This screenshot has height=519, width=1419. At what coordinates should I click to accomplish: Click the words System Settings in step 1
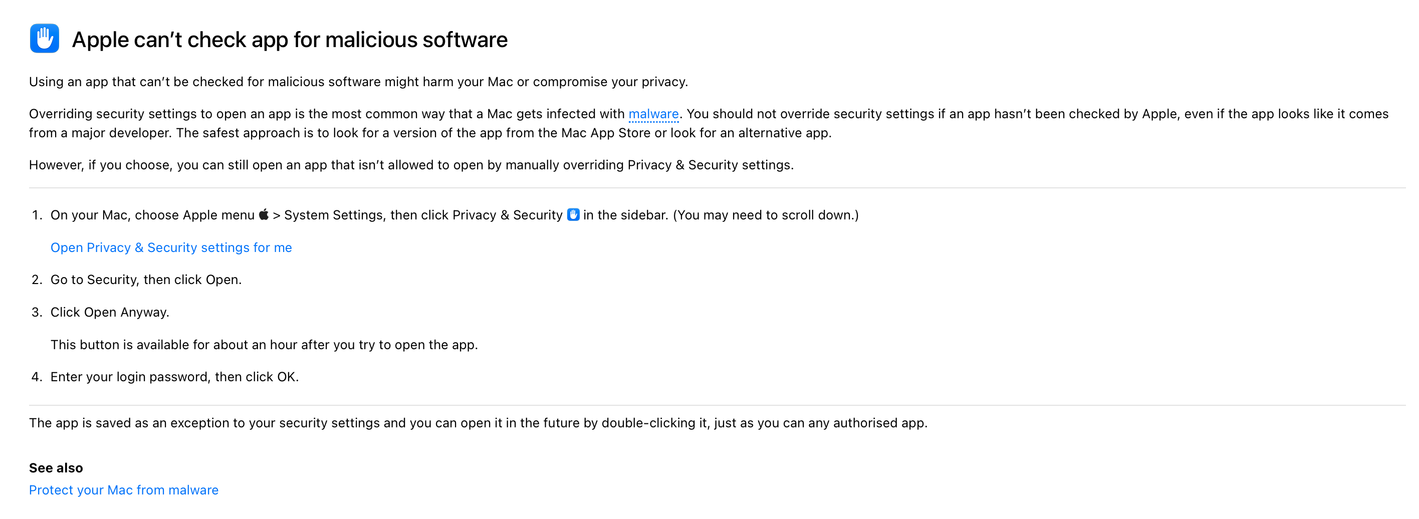333,215
